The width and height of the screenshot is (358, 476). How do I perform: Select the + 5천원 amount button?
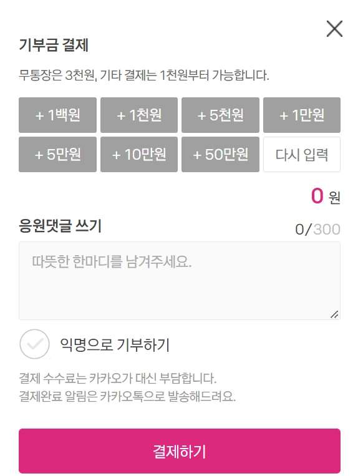tap(220, 115)
